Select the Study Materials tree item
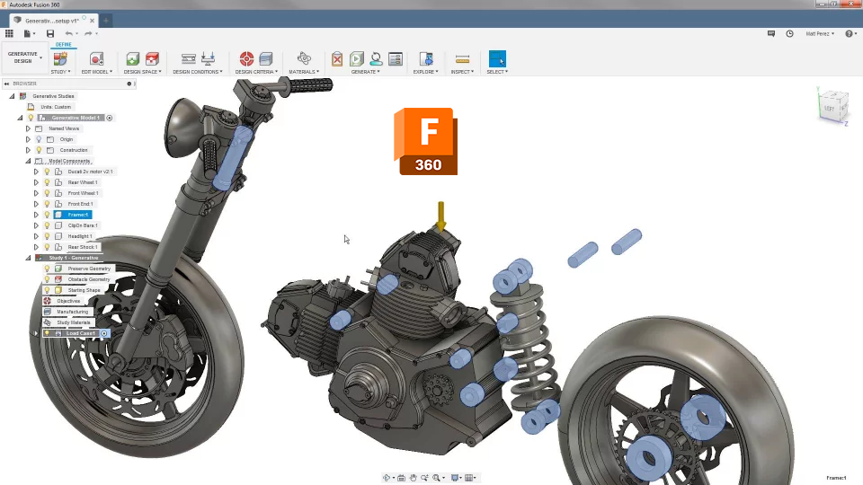Viewport: 863px width, 485px height. tap(73, 322)
